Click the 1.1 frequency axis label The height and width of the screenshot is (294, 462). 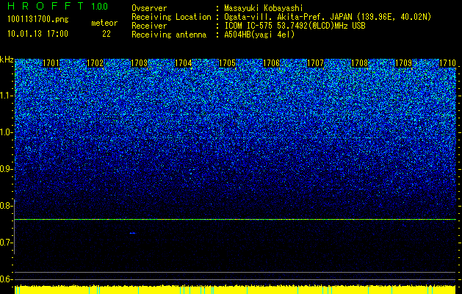point(6,96)
